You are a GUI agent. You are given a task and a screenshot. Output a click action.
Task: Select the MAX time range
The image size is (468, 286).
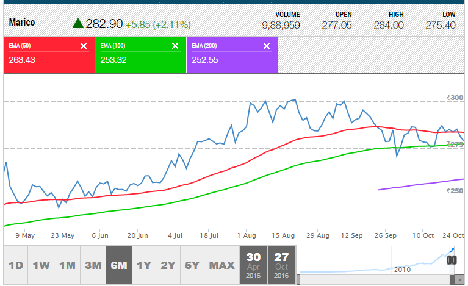(221, 265)
